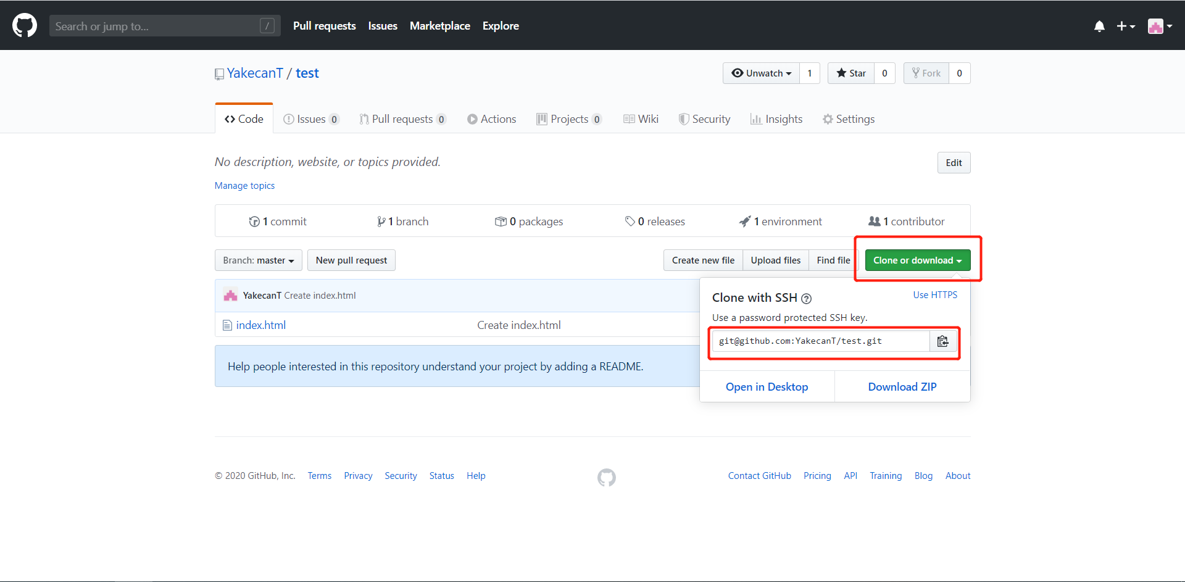Viewport: 1185px width, 582px height.
Task: Copy the clone URL to clipboard
Action: coord(943,341)
